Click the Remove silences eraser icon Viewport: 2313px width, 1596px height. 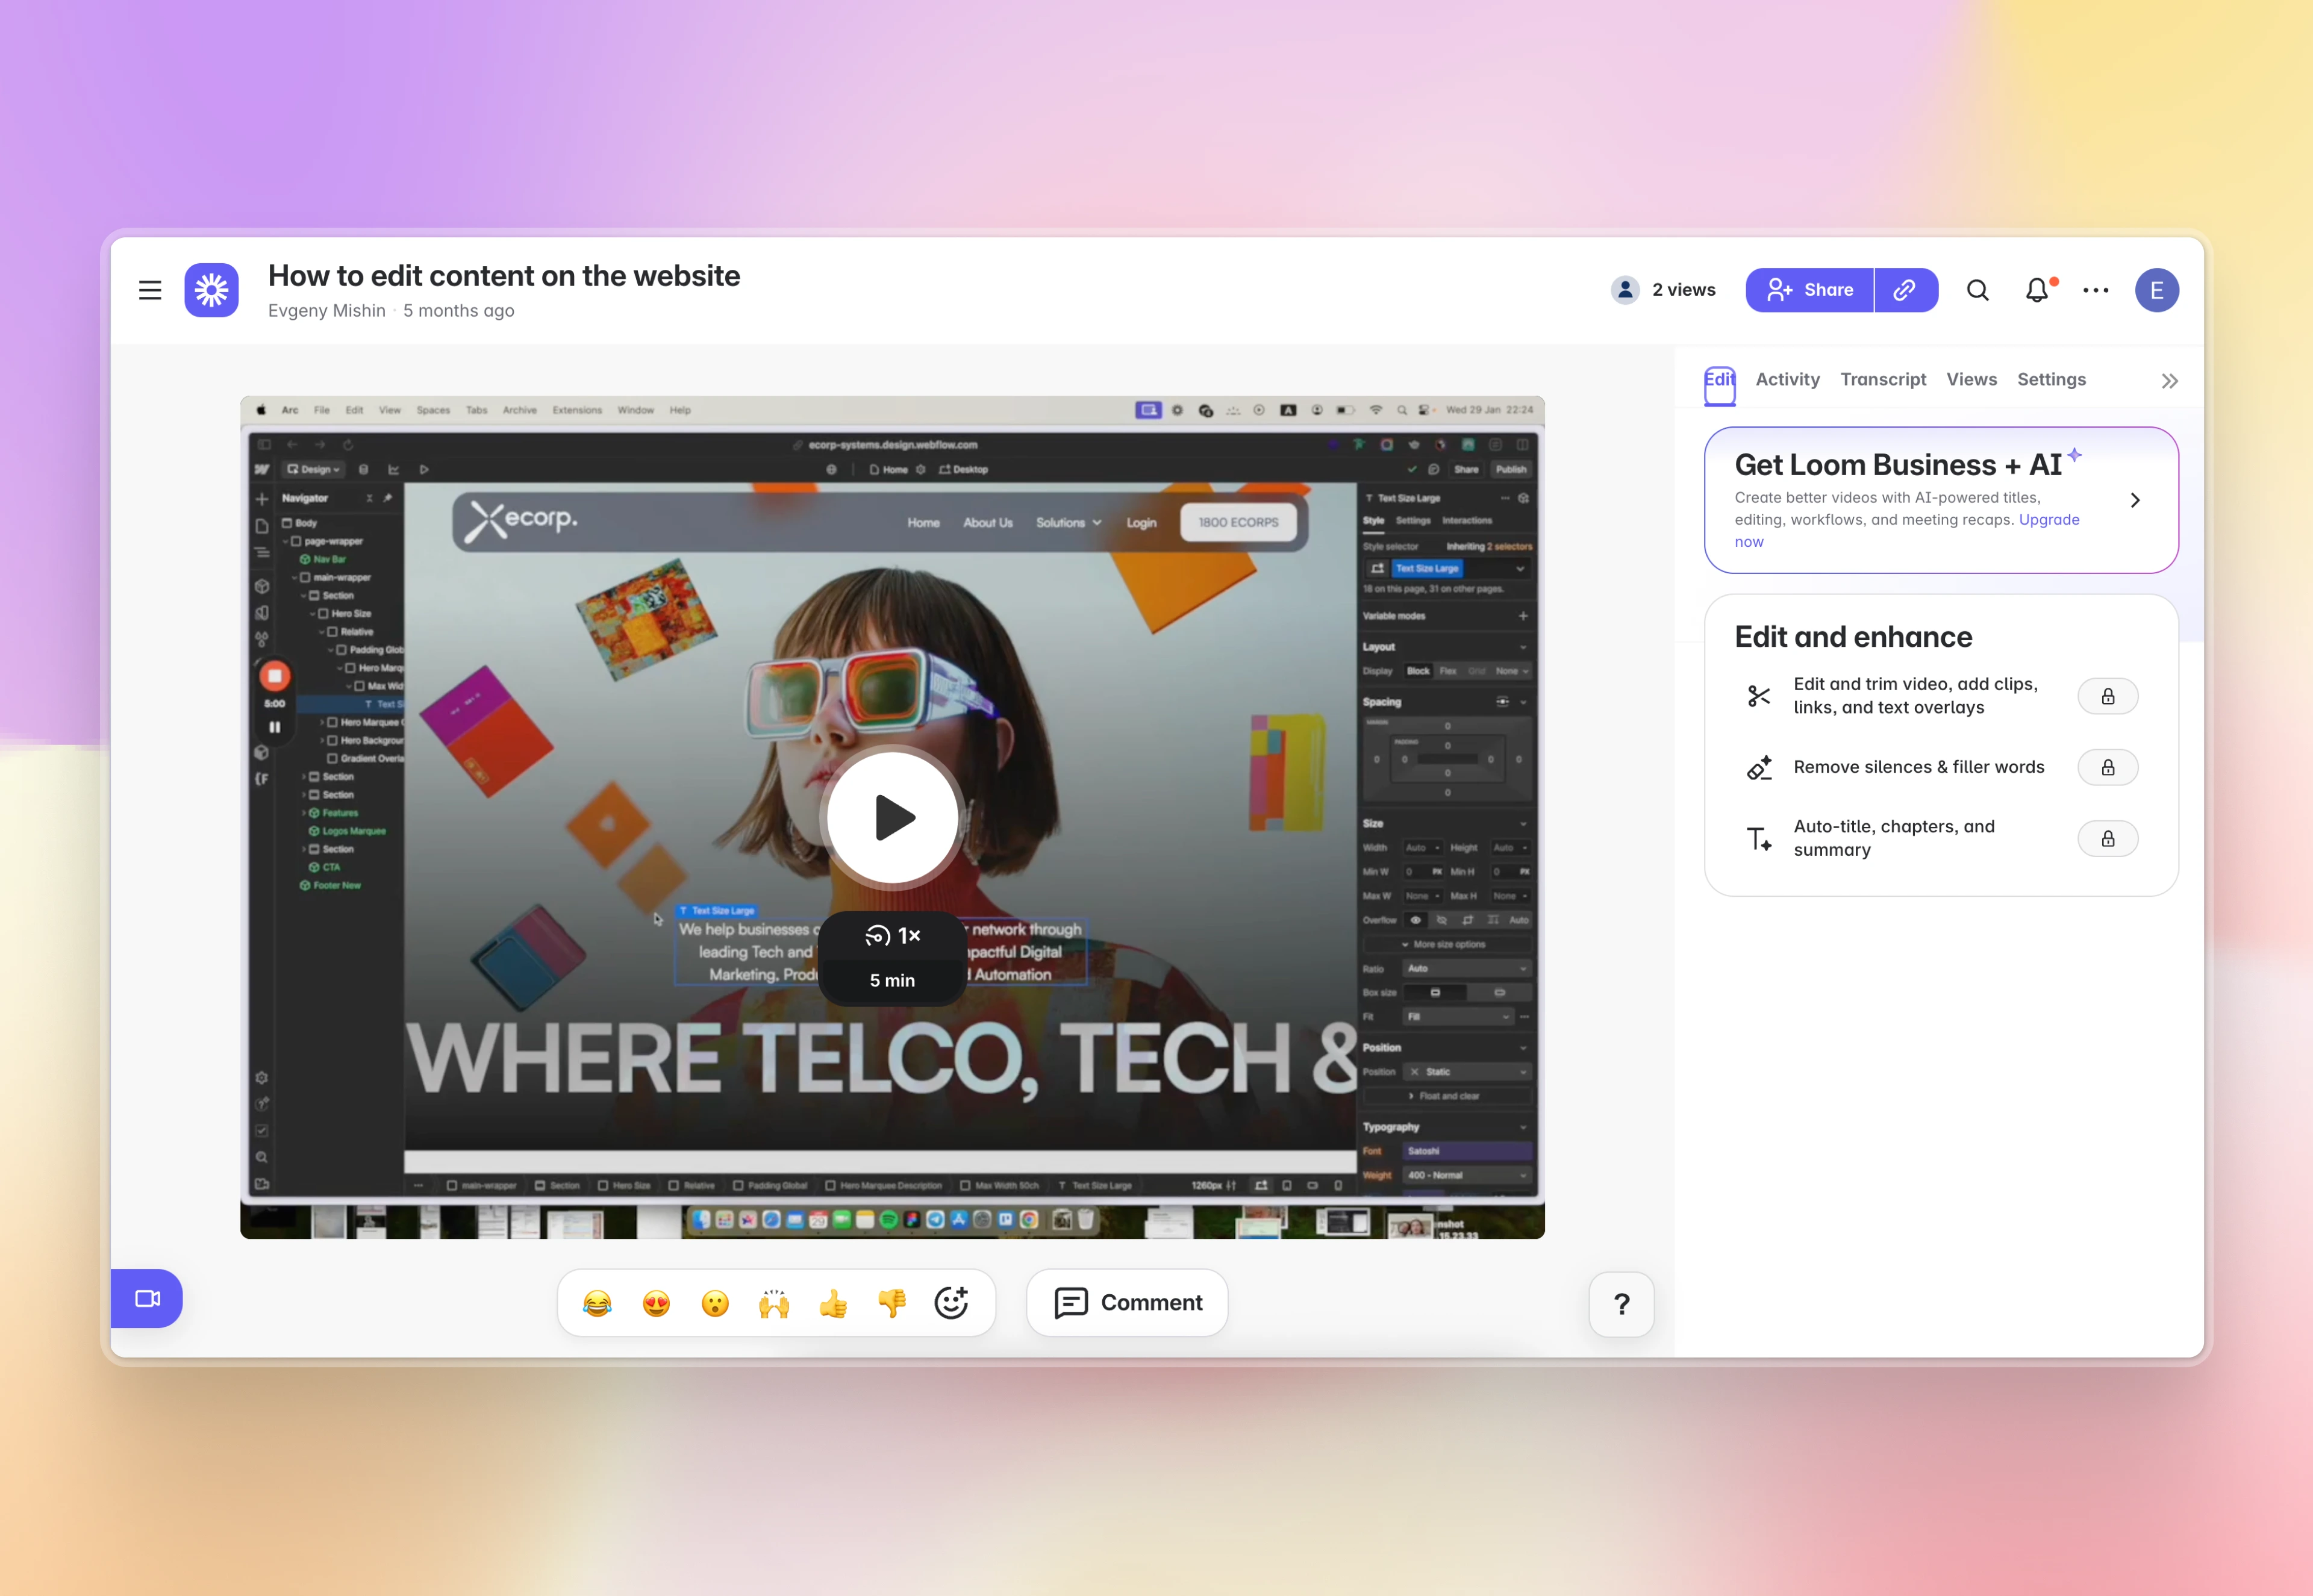(1758, 768)
